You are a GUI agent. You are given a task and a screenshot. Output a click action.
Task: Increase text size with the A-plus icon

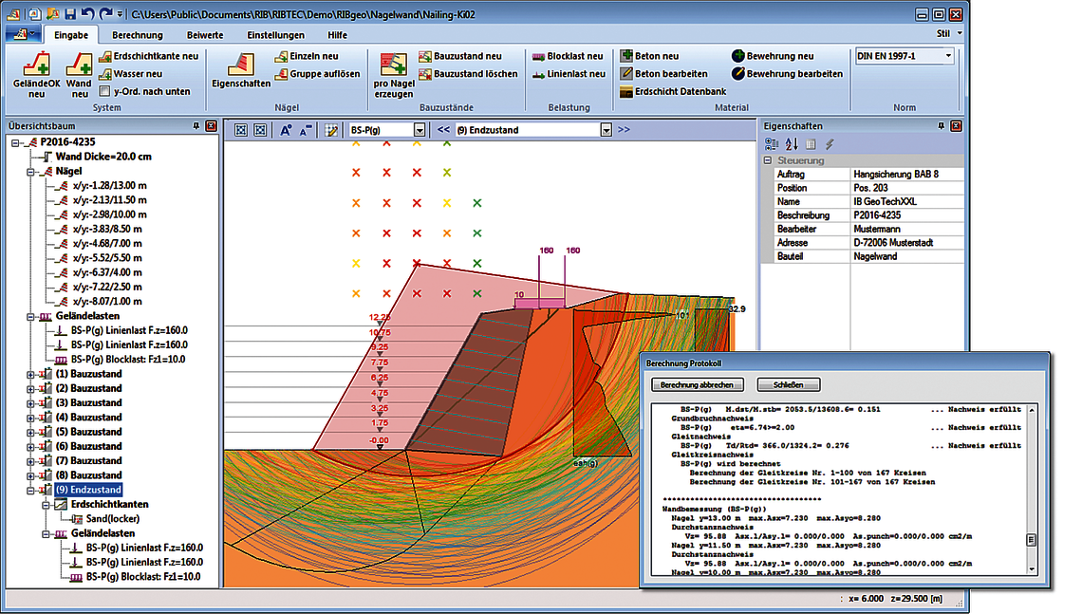tap(286, 130)
